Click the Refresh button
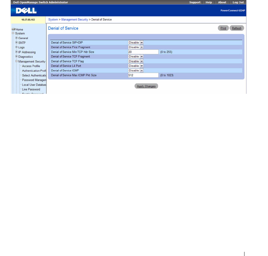Screen dimensions: 268x256 pos(237,28)
